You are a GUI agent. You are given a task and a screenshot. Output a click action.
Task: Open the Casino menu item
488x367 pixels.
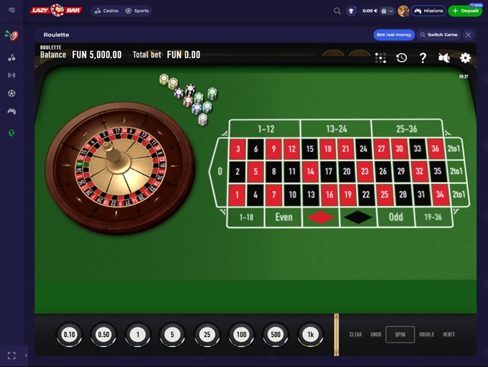107,11
